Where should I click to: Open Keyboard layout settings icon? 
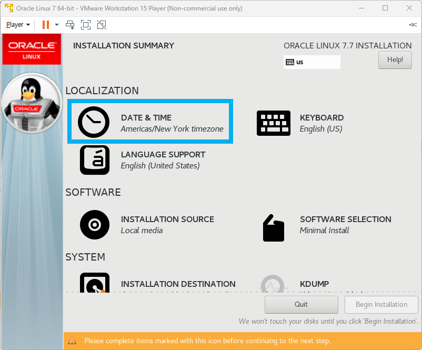click(x=274, y=123)
